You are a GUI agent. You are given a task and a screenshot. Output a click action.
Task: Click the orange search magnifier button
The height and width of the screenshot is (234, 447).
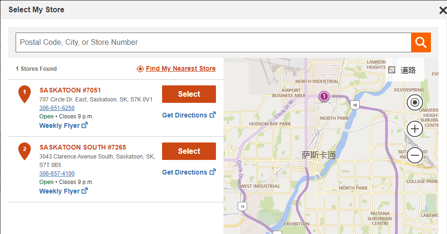point(421,42)
